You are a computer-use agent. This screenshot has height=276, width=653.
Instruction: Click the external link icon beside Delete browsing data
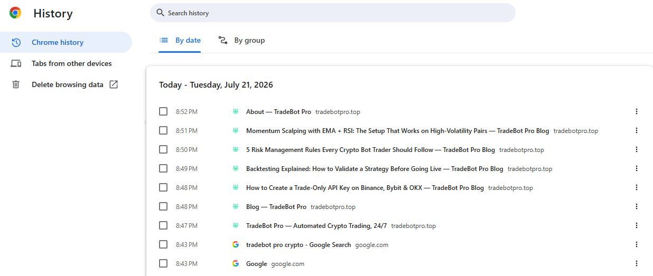114,84
